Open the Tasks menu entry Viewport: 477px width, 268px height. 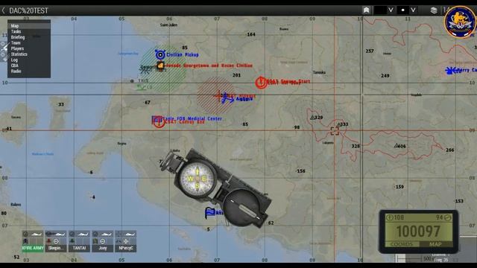[x=29, y=31]
